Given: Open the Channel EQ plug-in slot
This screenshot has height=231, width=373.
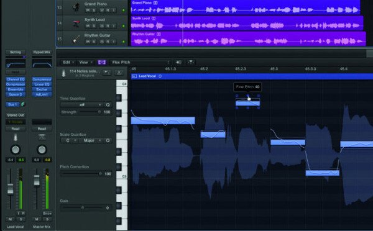Looking at the screenshot, I should 16,79.
